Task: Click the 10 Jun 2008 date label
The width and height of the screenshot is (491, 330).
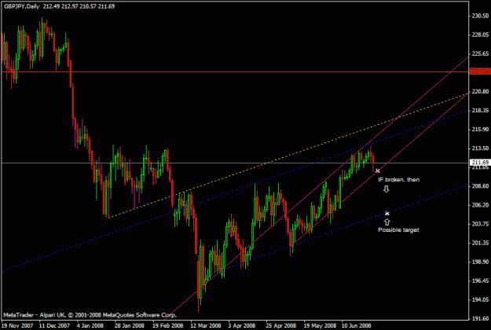Action: tap(356, 325)
